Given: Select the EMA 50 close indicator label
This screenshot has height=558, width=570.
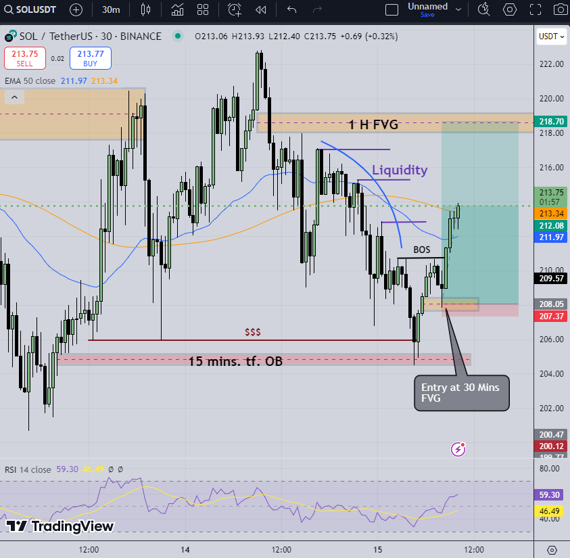Looking at the screenshot, I should coord(30,81).
